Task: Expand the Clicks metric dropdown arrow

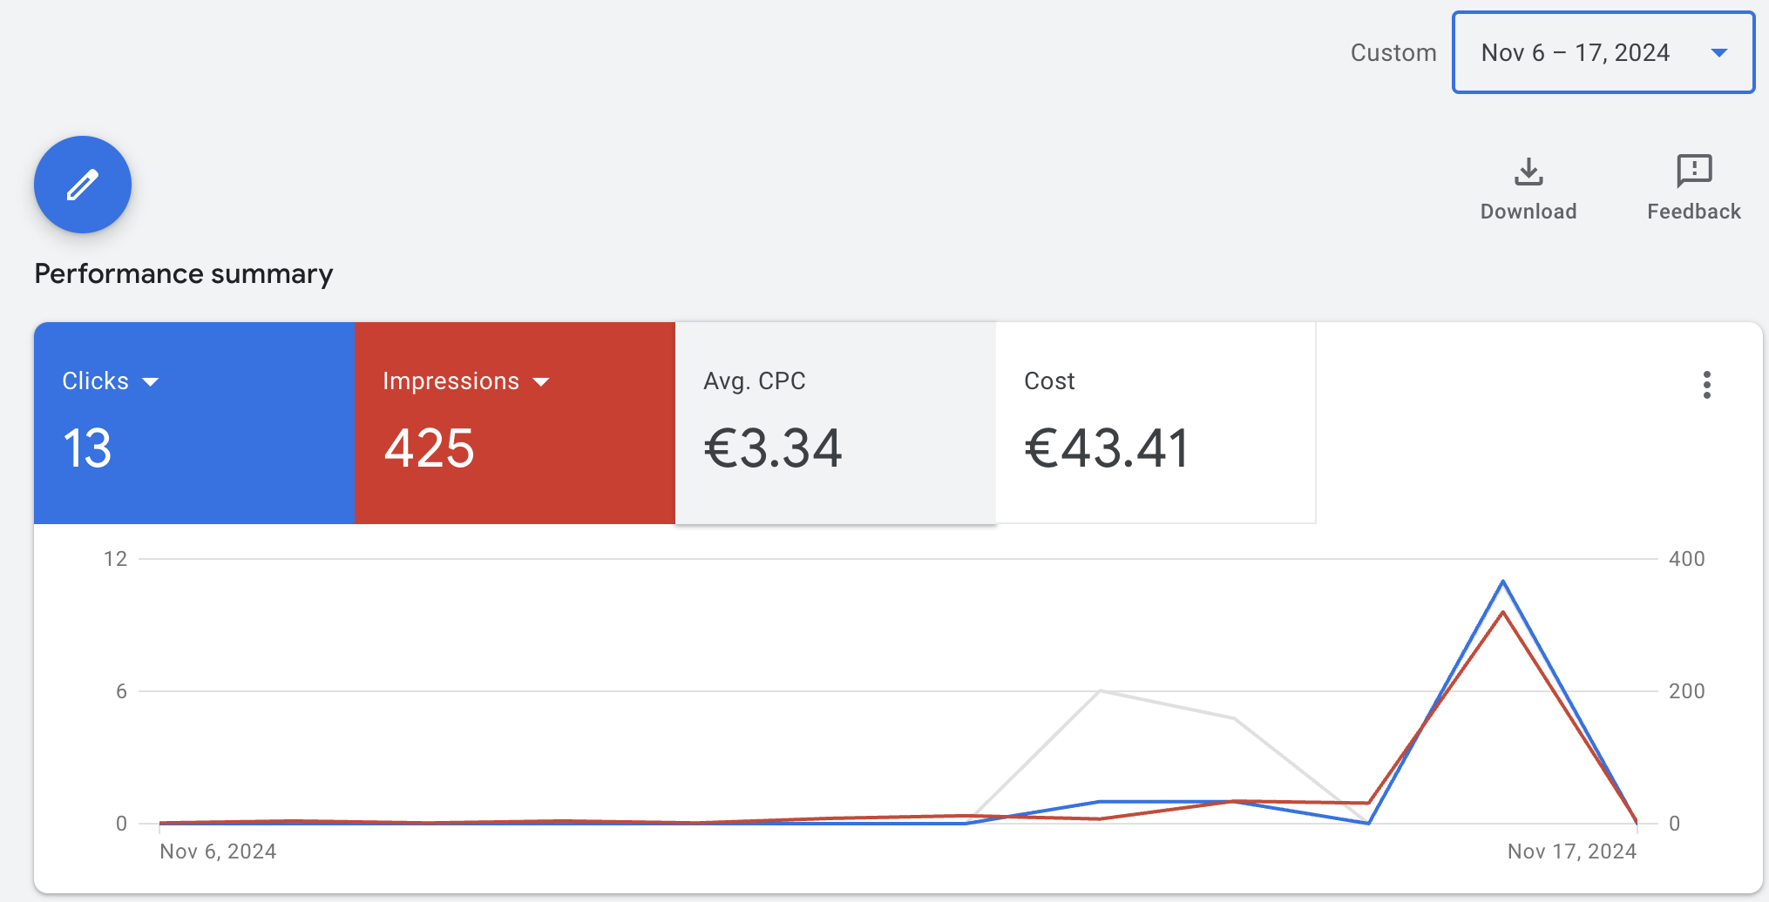Action: coord(151,382)
